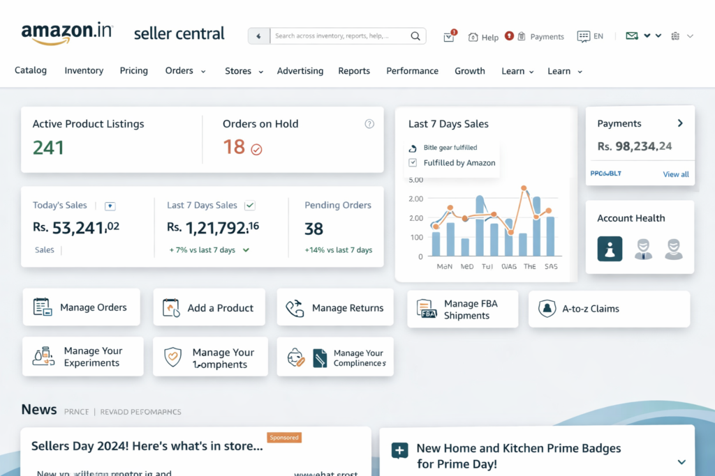Click the red alert icon near Payments
This screenshot has height=476, width=715.
509,36
